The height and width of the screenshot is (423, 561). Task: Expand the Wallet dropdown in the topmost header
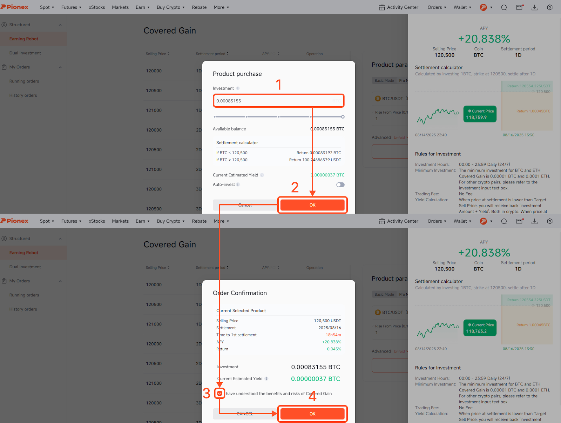[462, 7]
